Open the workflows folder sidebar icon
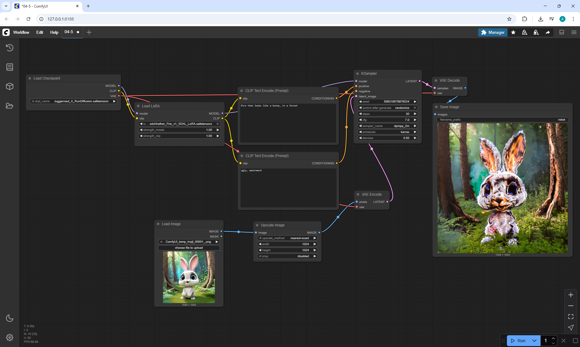Viewport: 580px width, 347px height. (10, 106)
